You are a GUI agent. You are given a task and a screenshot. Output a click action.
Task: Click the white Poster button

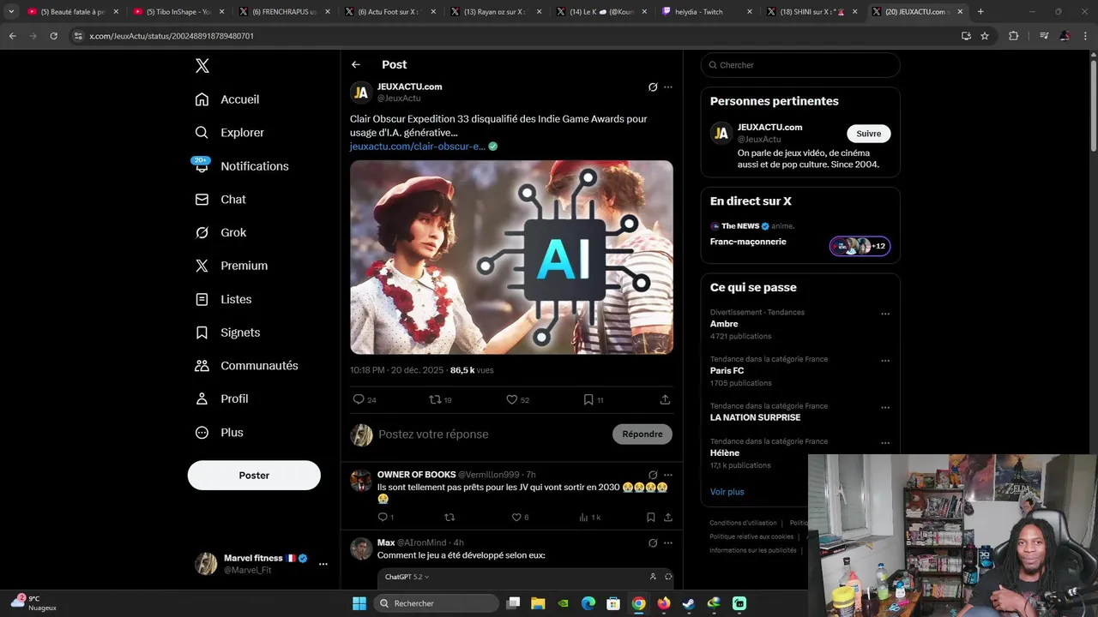click(x=254, y=476)
